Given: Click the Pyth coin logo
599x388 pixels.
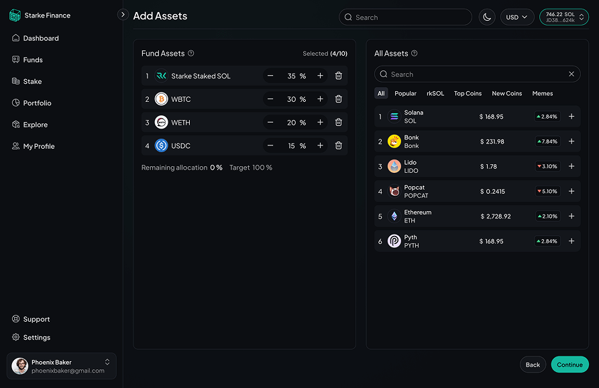Looking at the screenshot, I should pos(394,241).
